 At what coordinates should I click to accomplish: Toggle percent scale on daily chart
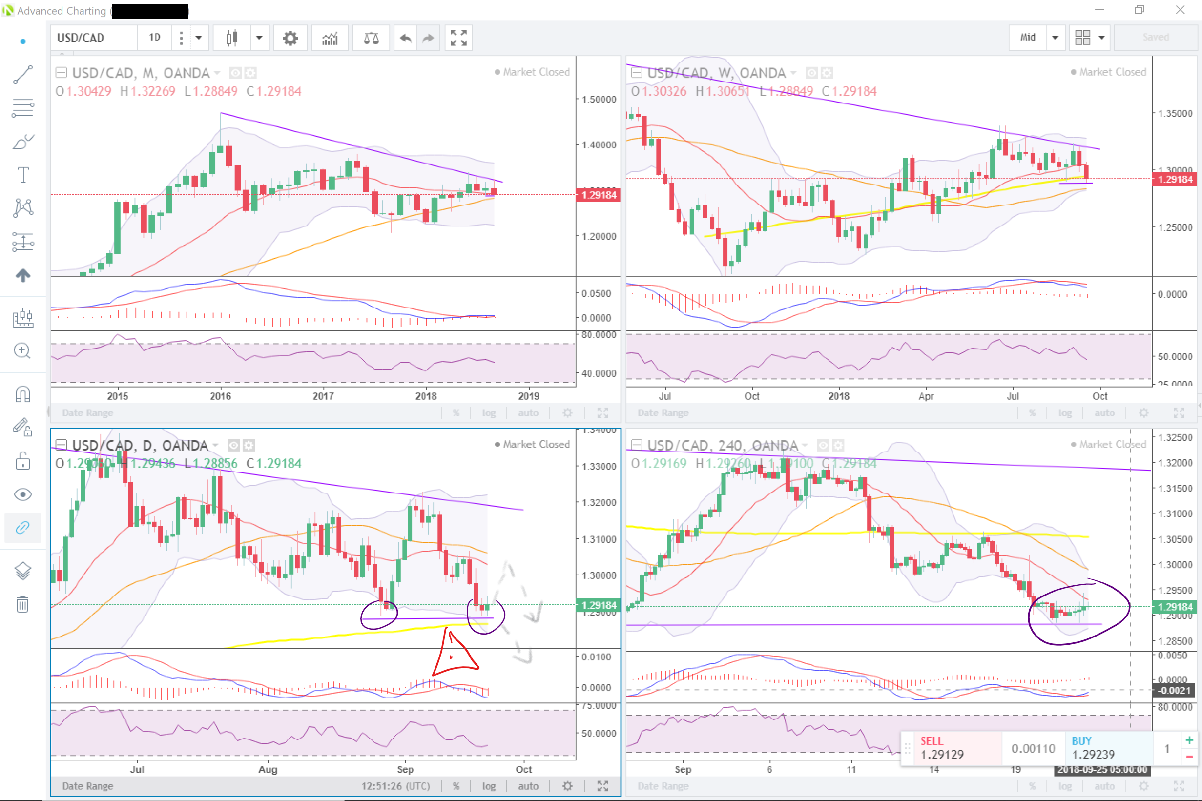(456, 786)
